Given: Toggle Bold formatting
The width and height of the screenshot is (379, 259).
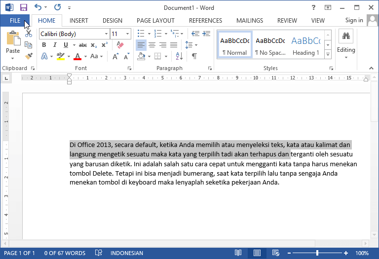Looking at the screenshot, I should (44, 45).
